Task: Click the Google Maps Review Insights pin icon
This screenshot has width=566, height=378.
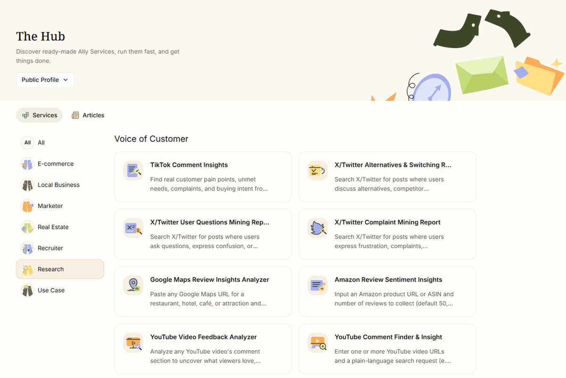Action: (133, 286)
